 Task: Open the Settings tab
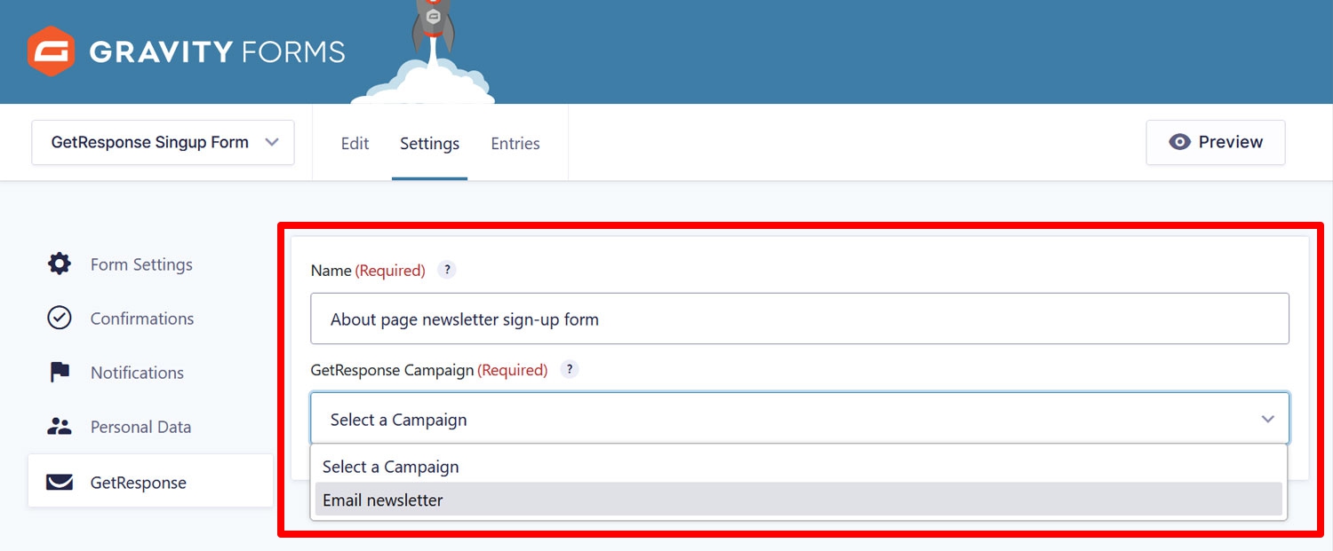click(429, 143)
